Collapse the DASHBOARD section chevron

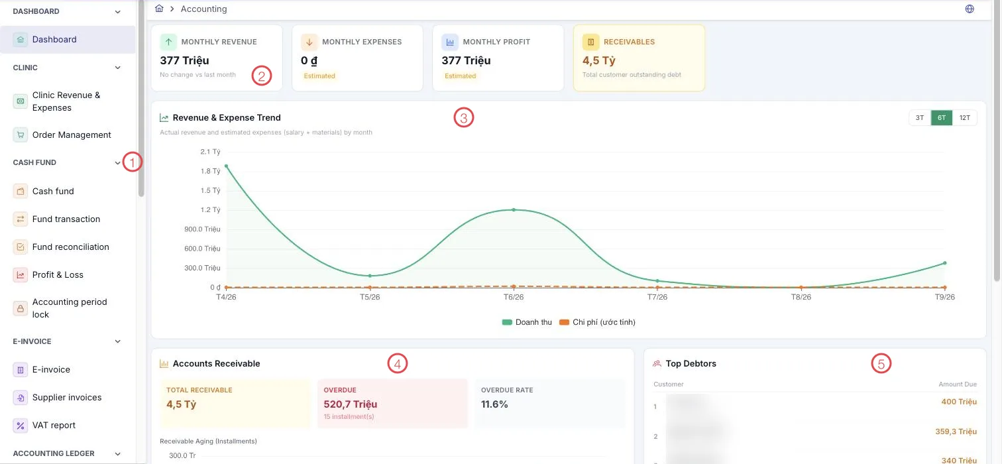[x=118, y=12]
